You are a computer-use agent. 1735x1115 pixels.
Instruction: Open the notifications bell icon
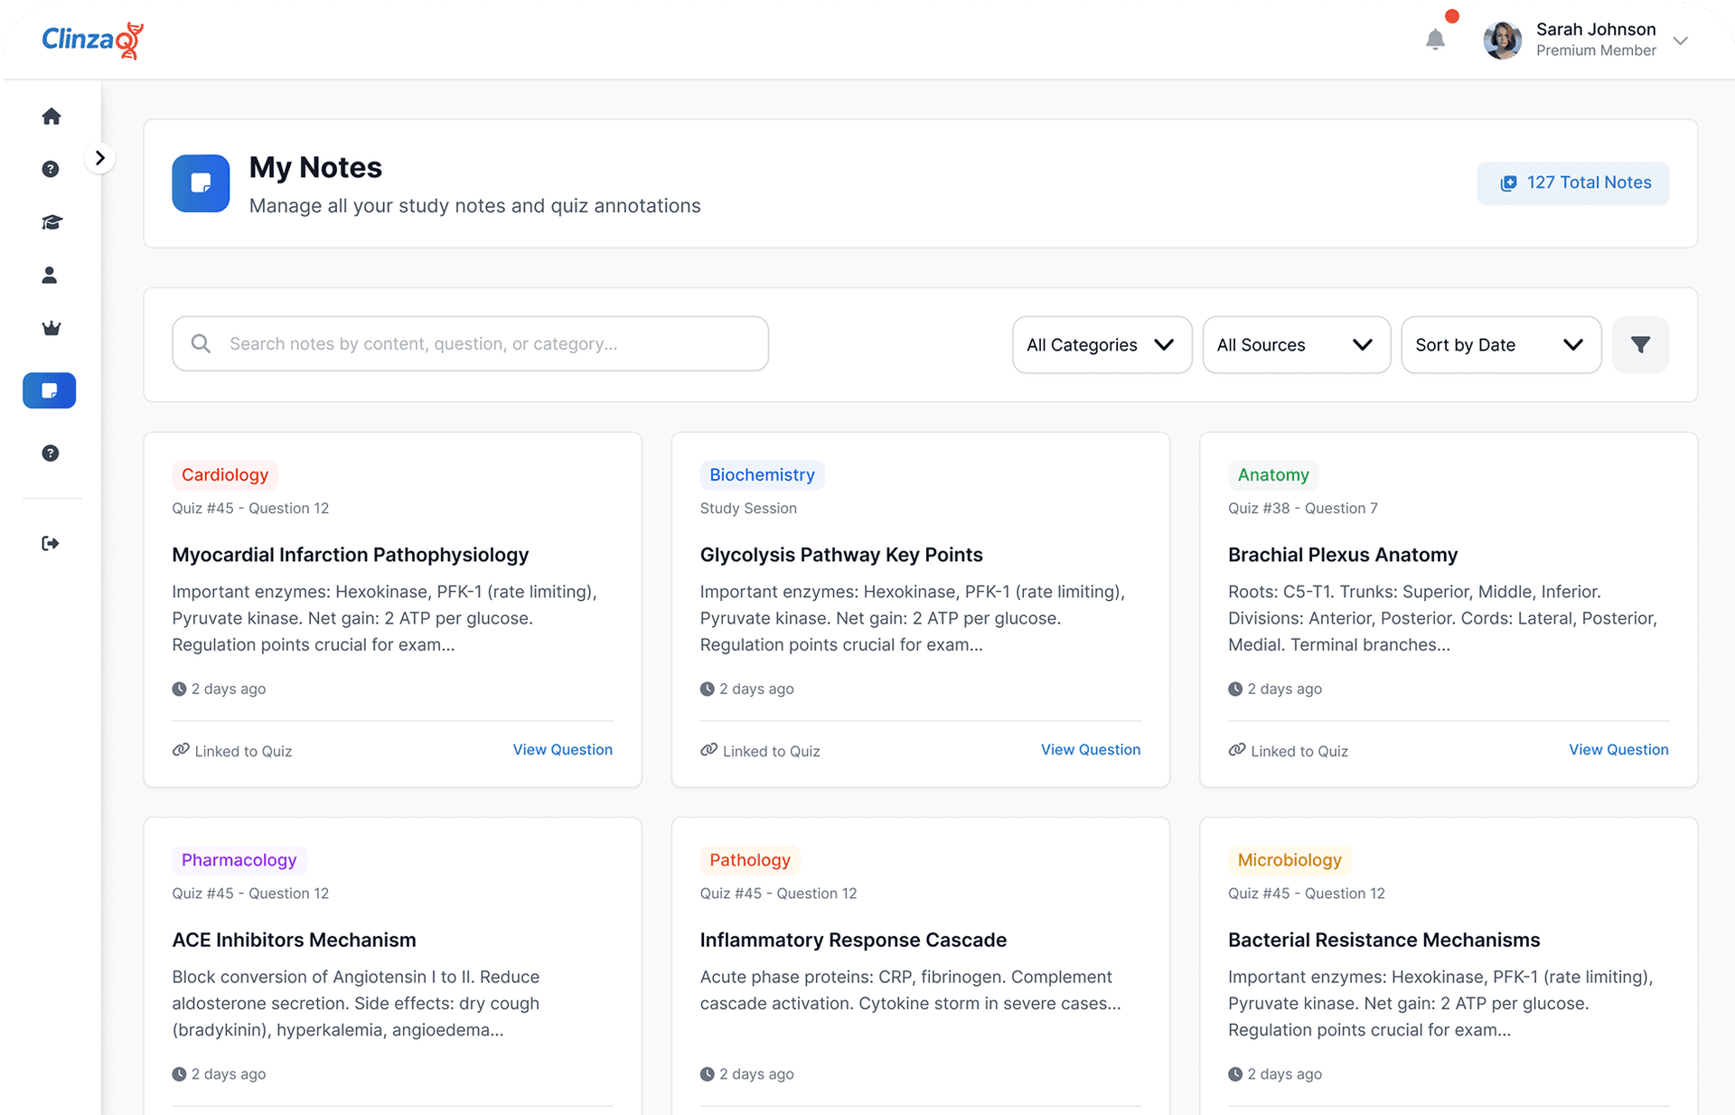pos(1435,40)
